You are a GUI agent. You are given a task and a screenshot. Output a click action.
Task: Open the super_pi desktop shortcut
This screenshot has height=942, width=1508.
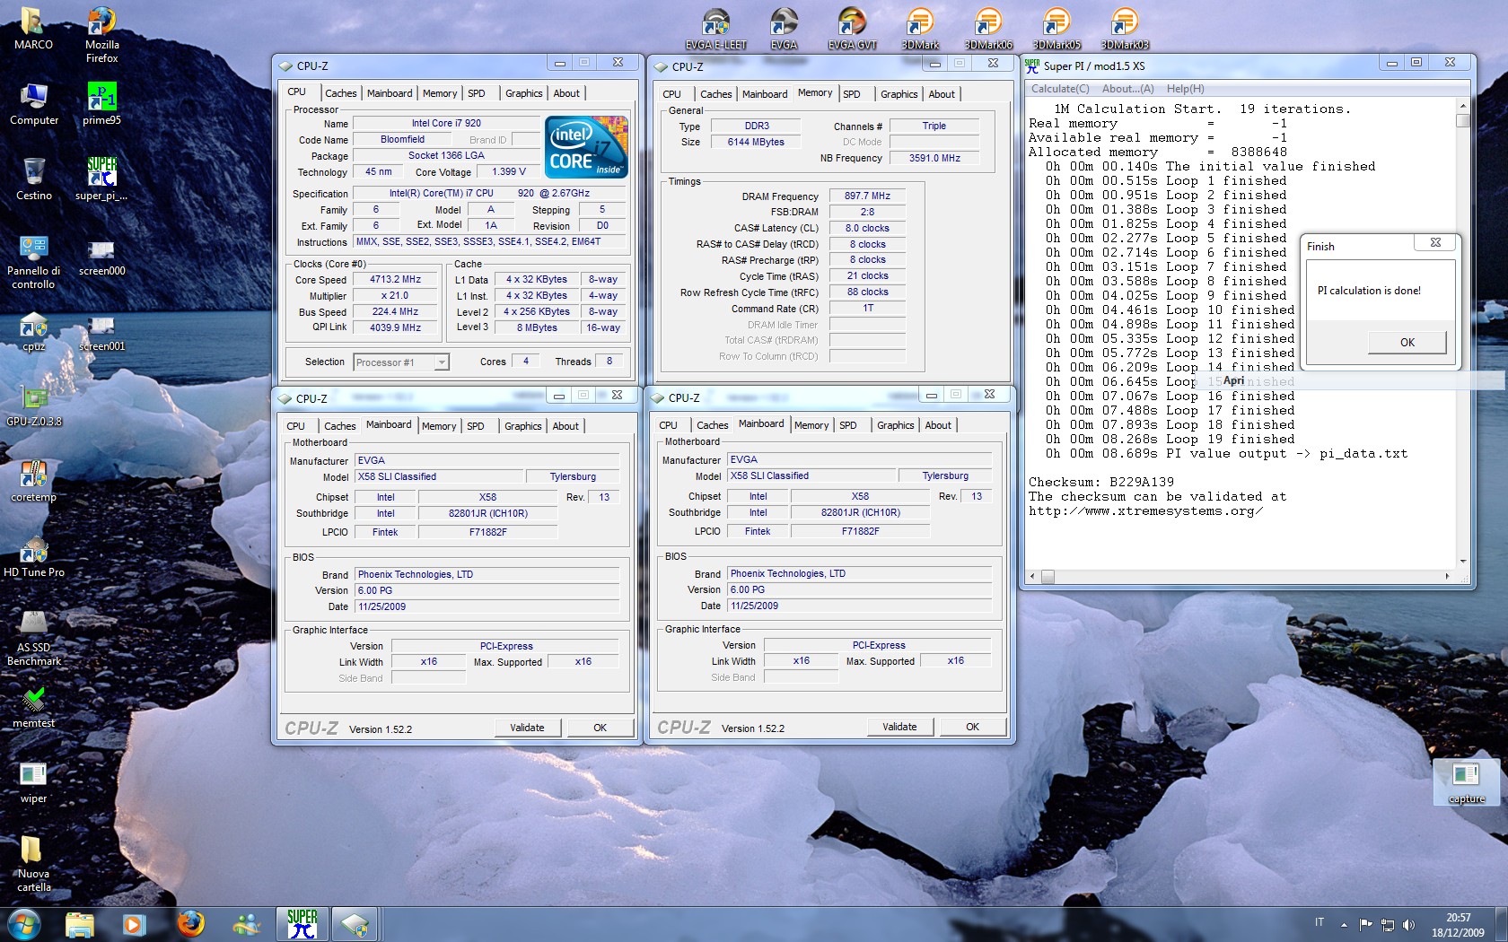pyautogui.click(x=101, y=179)
